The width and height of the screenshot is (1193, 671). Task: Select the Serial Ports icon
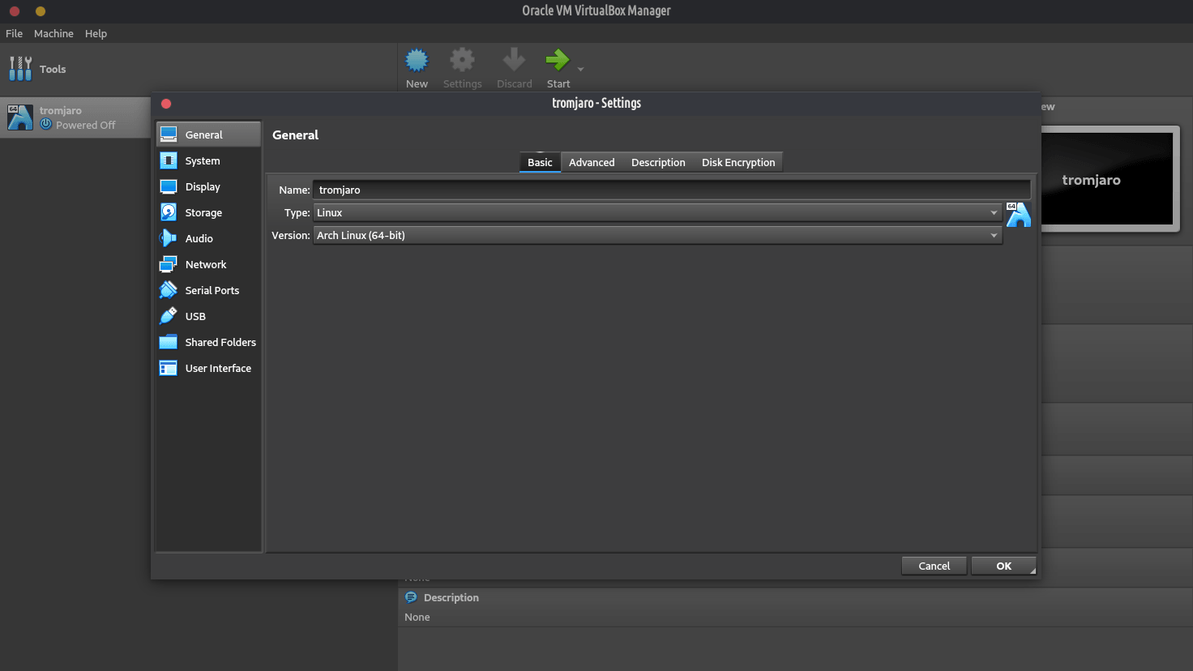point(169,290)
